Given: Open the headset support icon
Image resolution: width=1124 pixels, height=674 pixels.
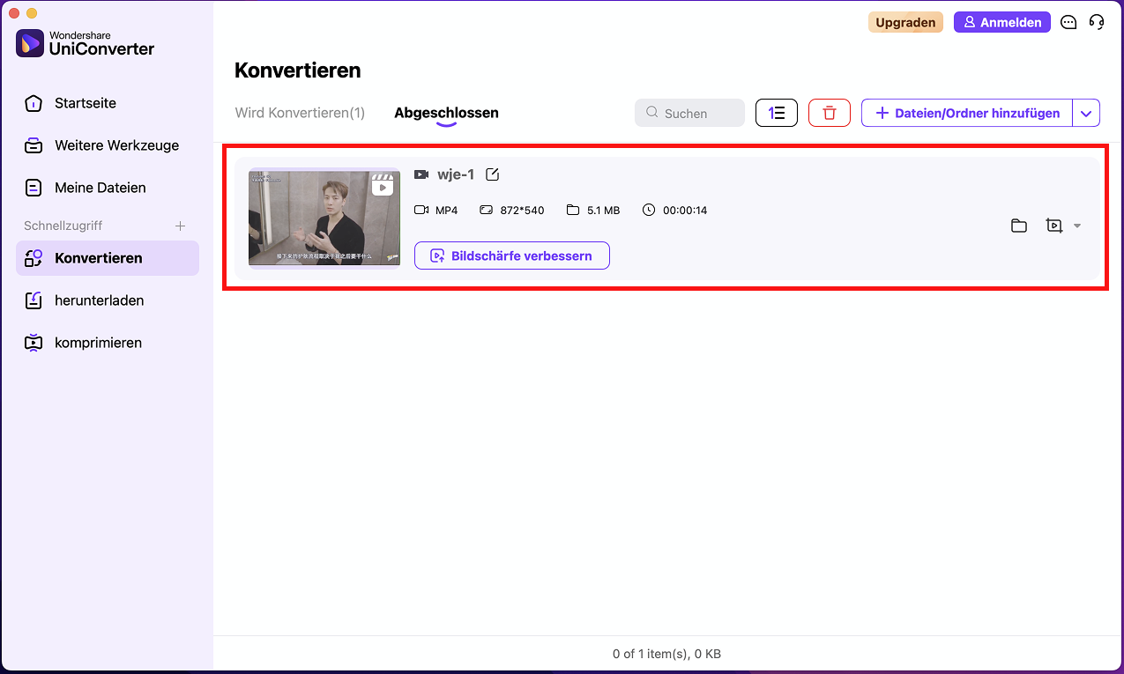Looking at the screenshot, I should tap(1097, 22).
